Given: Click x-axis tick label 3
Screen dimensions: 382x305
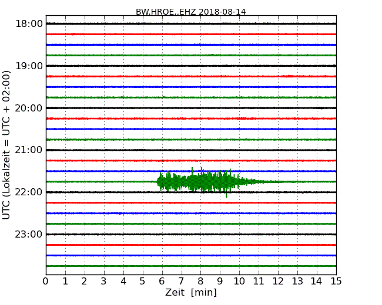Looking at the screenshot, I should [104, 281].
